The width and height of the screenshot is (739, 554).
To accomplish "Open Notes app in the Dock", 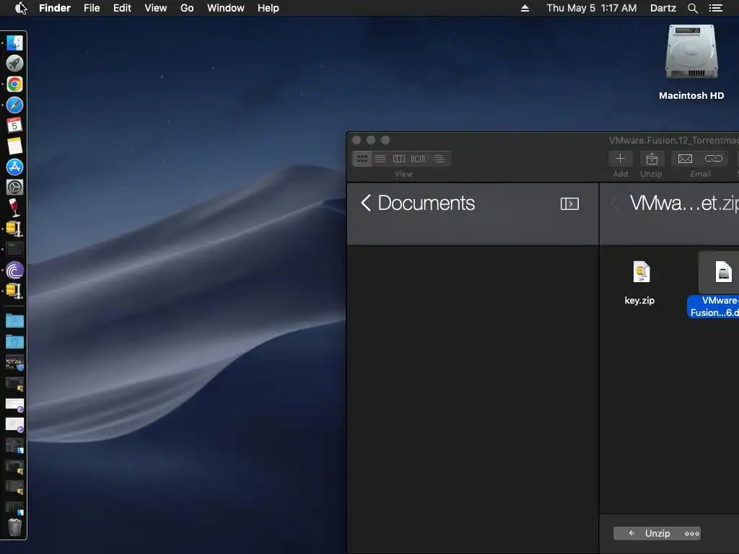I will point(14,146).
